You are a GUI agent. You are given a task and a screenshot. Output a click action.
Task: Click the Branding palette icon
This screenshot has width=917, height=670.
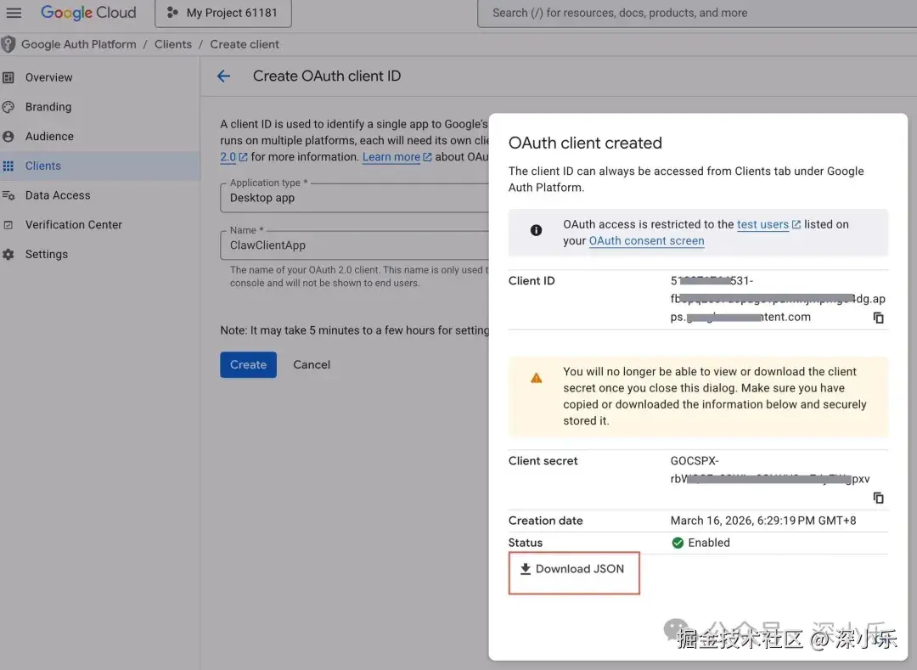tap(8, 107)
